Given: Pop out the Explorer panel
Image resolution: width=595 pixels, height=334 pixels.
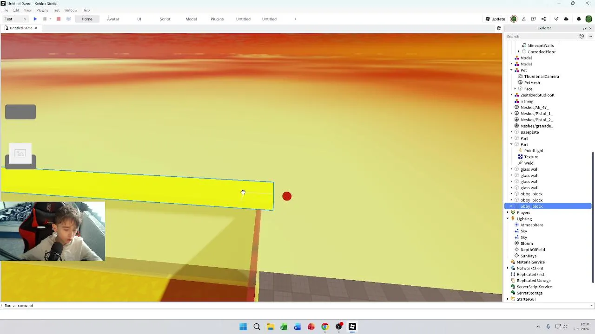Looking at the screenshot, I should click(585, 28).
